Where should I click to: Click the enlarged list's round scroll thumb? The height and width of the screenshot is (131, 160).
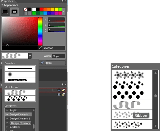[155, 96]
